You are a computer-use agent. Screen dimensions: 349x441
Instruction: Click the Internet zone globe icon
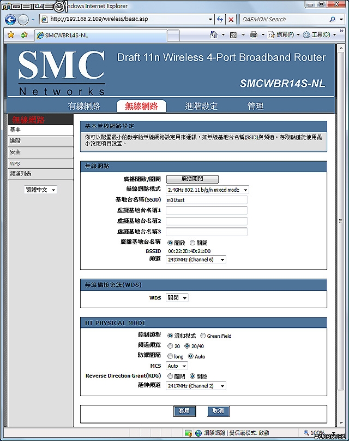[x=198, y=433]
